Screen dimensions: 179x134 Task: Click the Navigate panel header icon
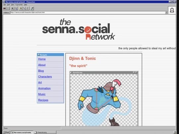pos(38,55)
